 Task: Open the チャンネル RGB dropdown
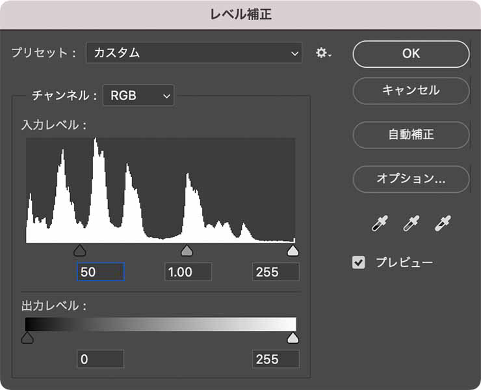[x=138, y=96]
